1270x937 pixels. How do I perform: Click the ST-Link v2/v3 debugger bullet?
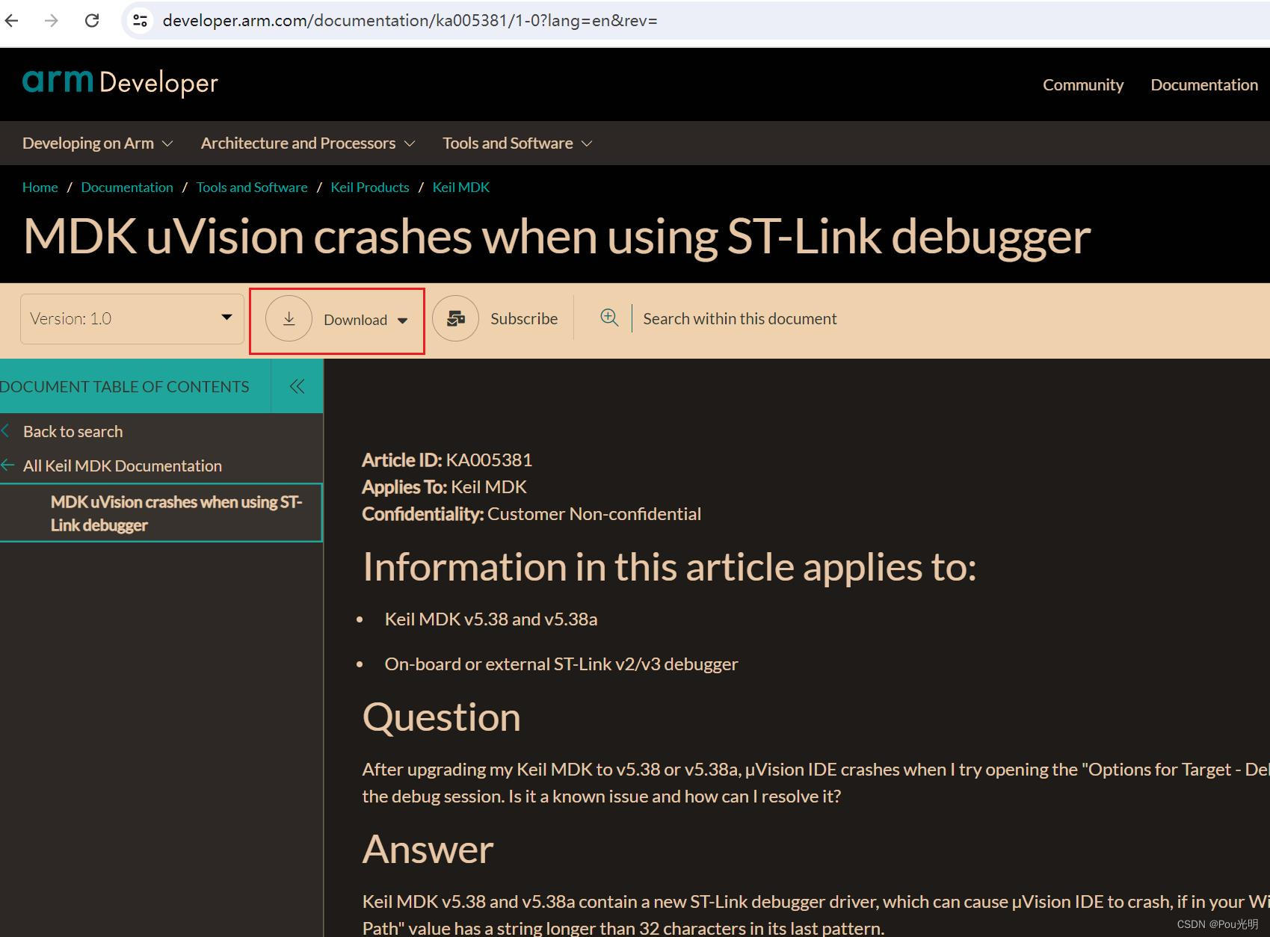pyautogui.click(x=561, y=664)
